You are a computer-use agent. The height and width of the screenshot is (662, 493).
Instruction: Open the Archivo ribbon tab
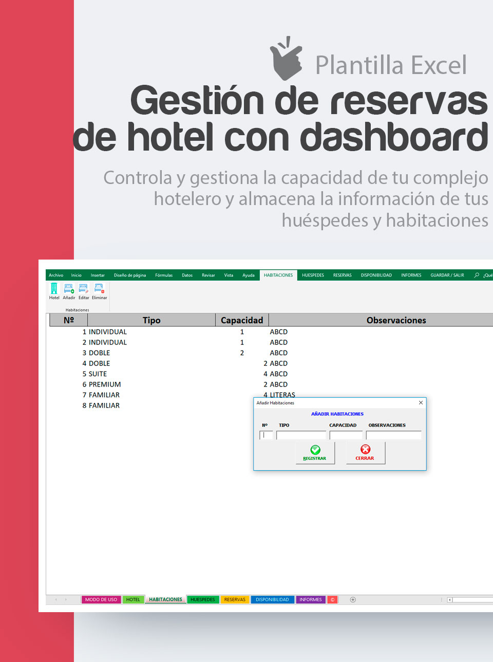tap(56, 275)
